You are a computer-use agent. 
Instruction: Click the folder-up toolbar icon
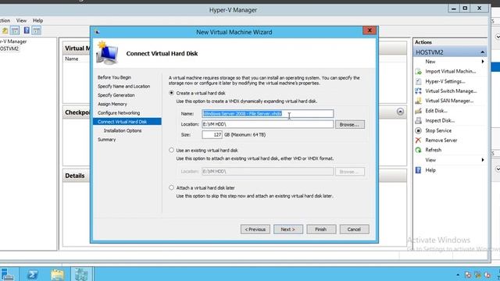(5, 30)
